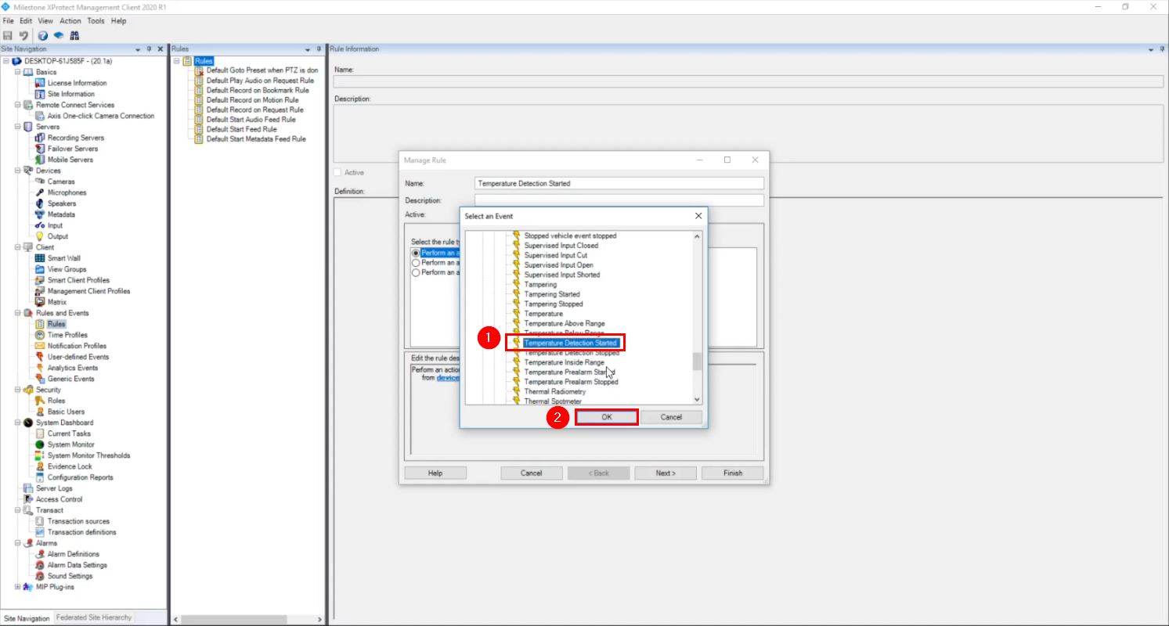Collapse the Rules and Events tree node
Image resolution: width=1169 pixels, height=626 pixels.
17,312
